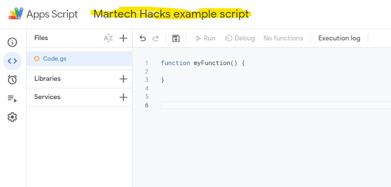This screenshot has height=187, width=391.
Task: Click the Files heading
Action: coord(41,38)
